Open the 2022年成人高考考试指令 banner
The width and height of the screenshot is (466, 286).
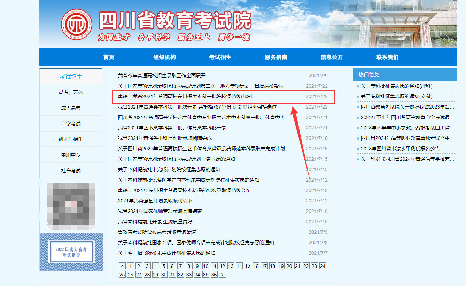point(71,252)
